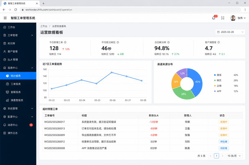Click the user avatar of 张伟
This screenshot has height=165, width=249.
click(x=233, y=18)
